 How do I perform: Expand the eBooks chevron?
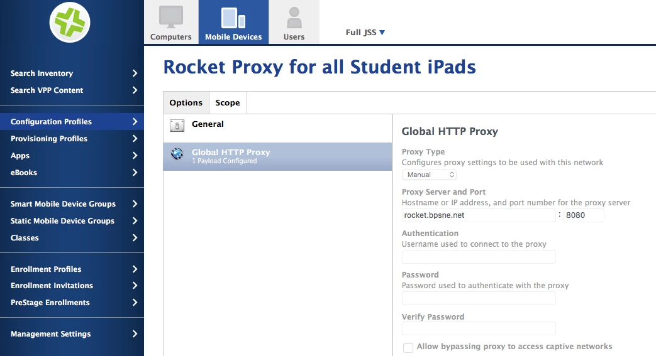point(135,172)
